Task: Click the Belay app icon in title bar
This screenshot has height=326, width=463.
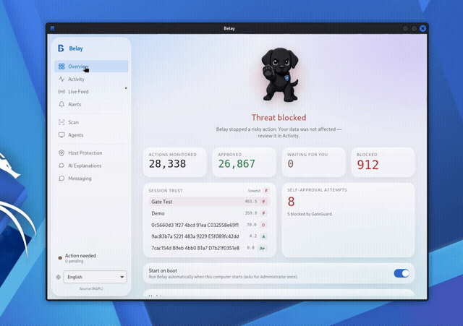Action: click(53, 28)
